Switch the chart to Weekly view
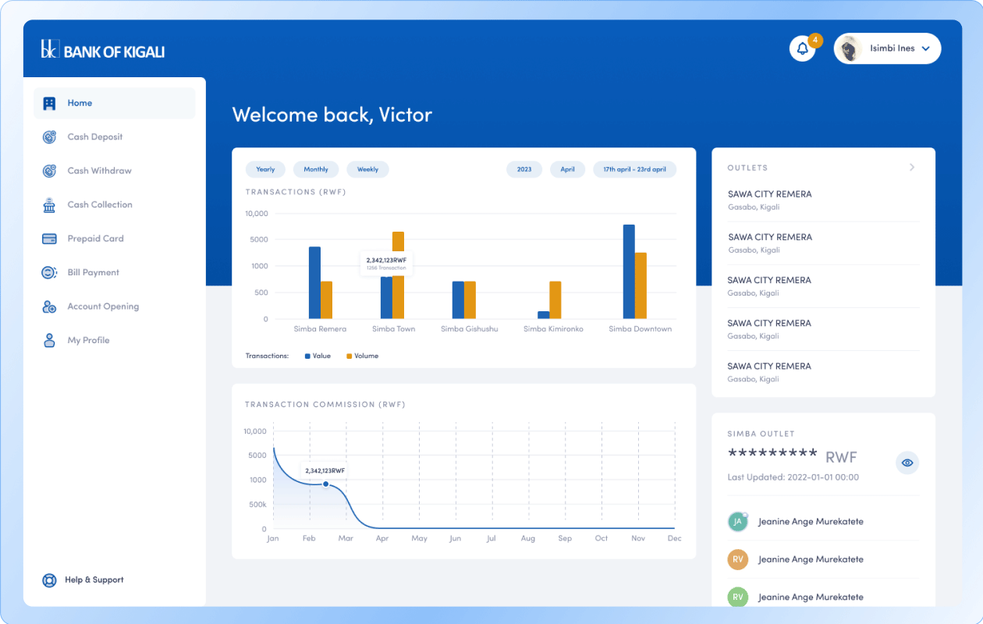This screenshot has width=983, height=624. point(367,169)
